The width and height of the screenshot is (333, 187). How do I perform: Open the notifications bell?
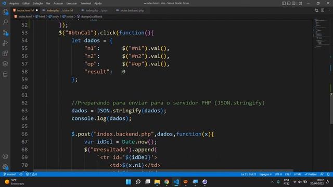[328, 175]
